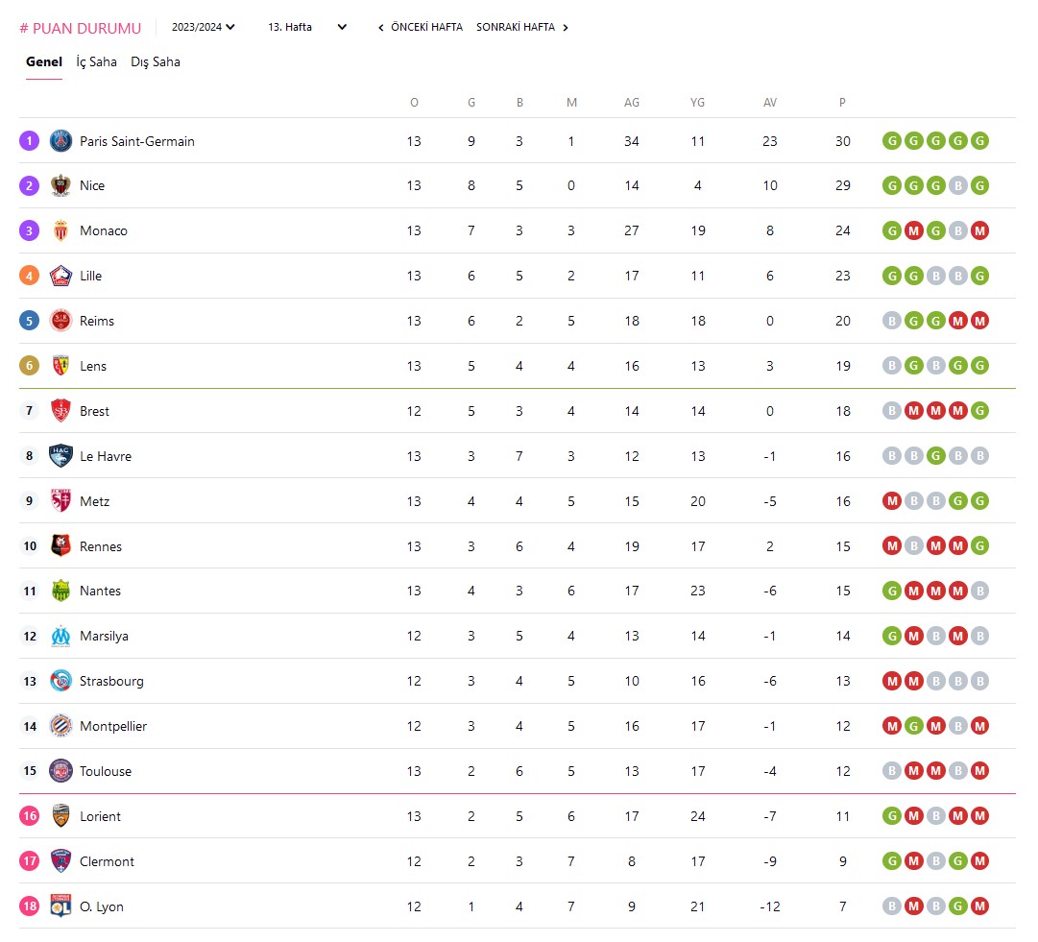1038x942 pixels.
Task: Click the Lorient rank 16 badge
Action: (x=30, y=816)
